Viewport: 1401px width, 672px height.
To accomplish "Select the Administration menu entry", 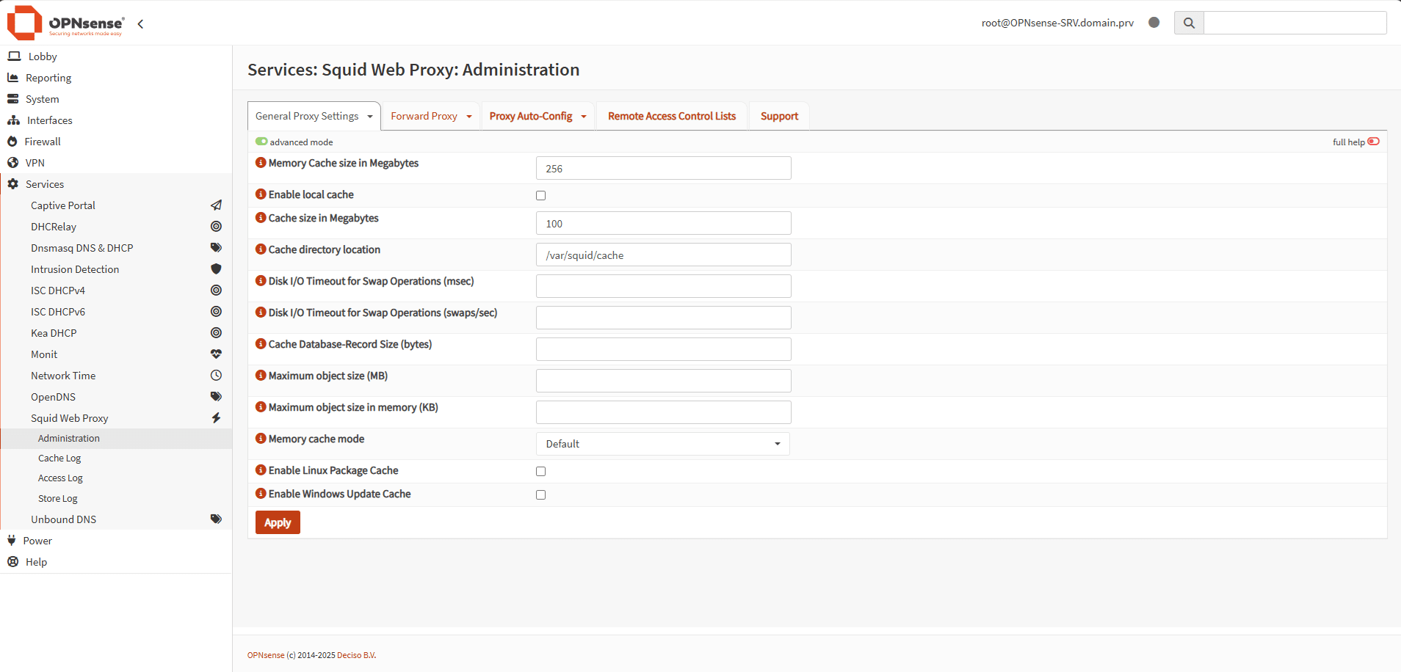I will (116, 438).
